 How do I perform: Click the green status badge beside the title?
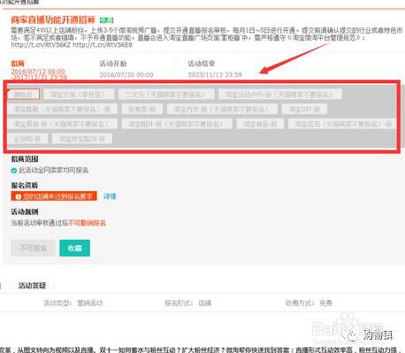coord(106,20)
